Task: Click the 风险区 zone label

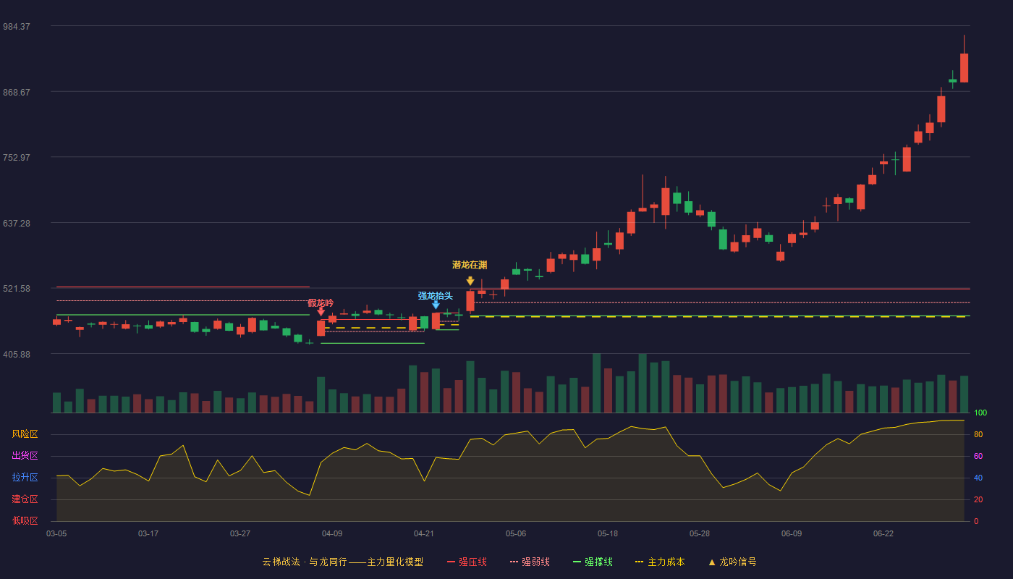Action: (25, 434)
